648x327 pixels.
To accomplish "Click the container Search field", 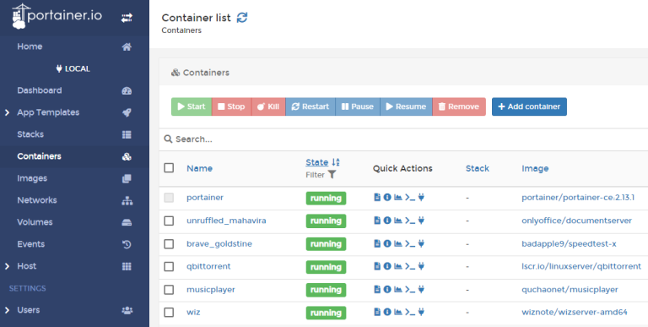I will (403, 139).
